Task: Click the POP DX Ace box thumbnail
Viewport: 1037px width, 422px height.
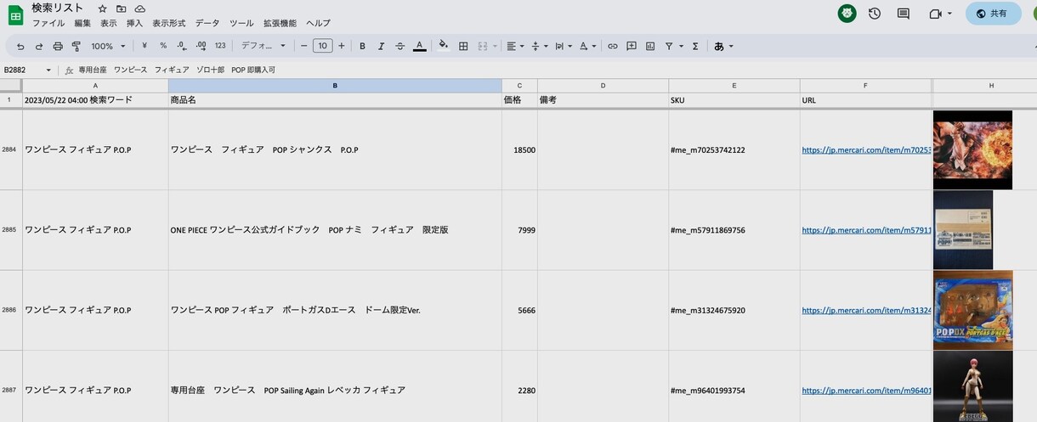Action: point(972,310)
